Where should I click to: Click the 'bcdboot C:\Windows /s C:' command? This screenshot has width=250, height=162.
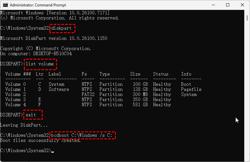[82, 136]
